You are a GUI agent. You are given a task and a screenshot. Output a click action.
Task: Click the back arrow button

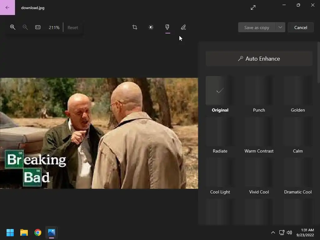pos(7,7)
